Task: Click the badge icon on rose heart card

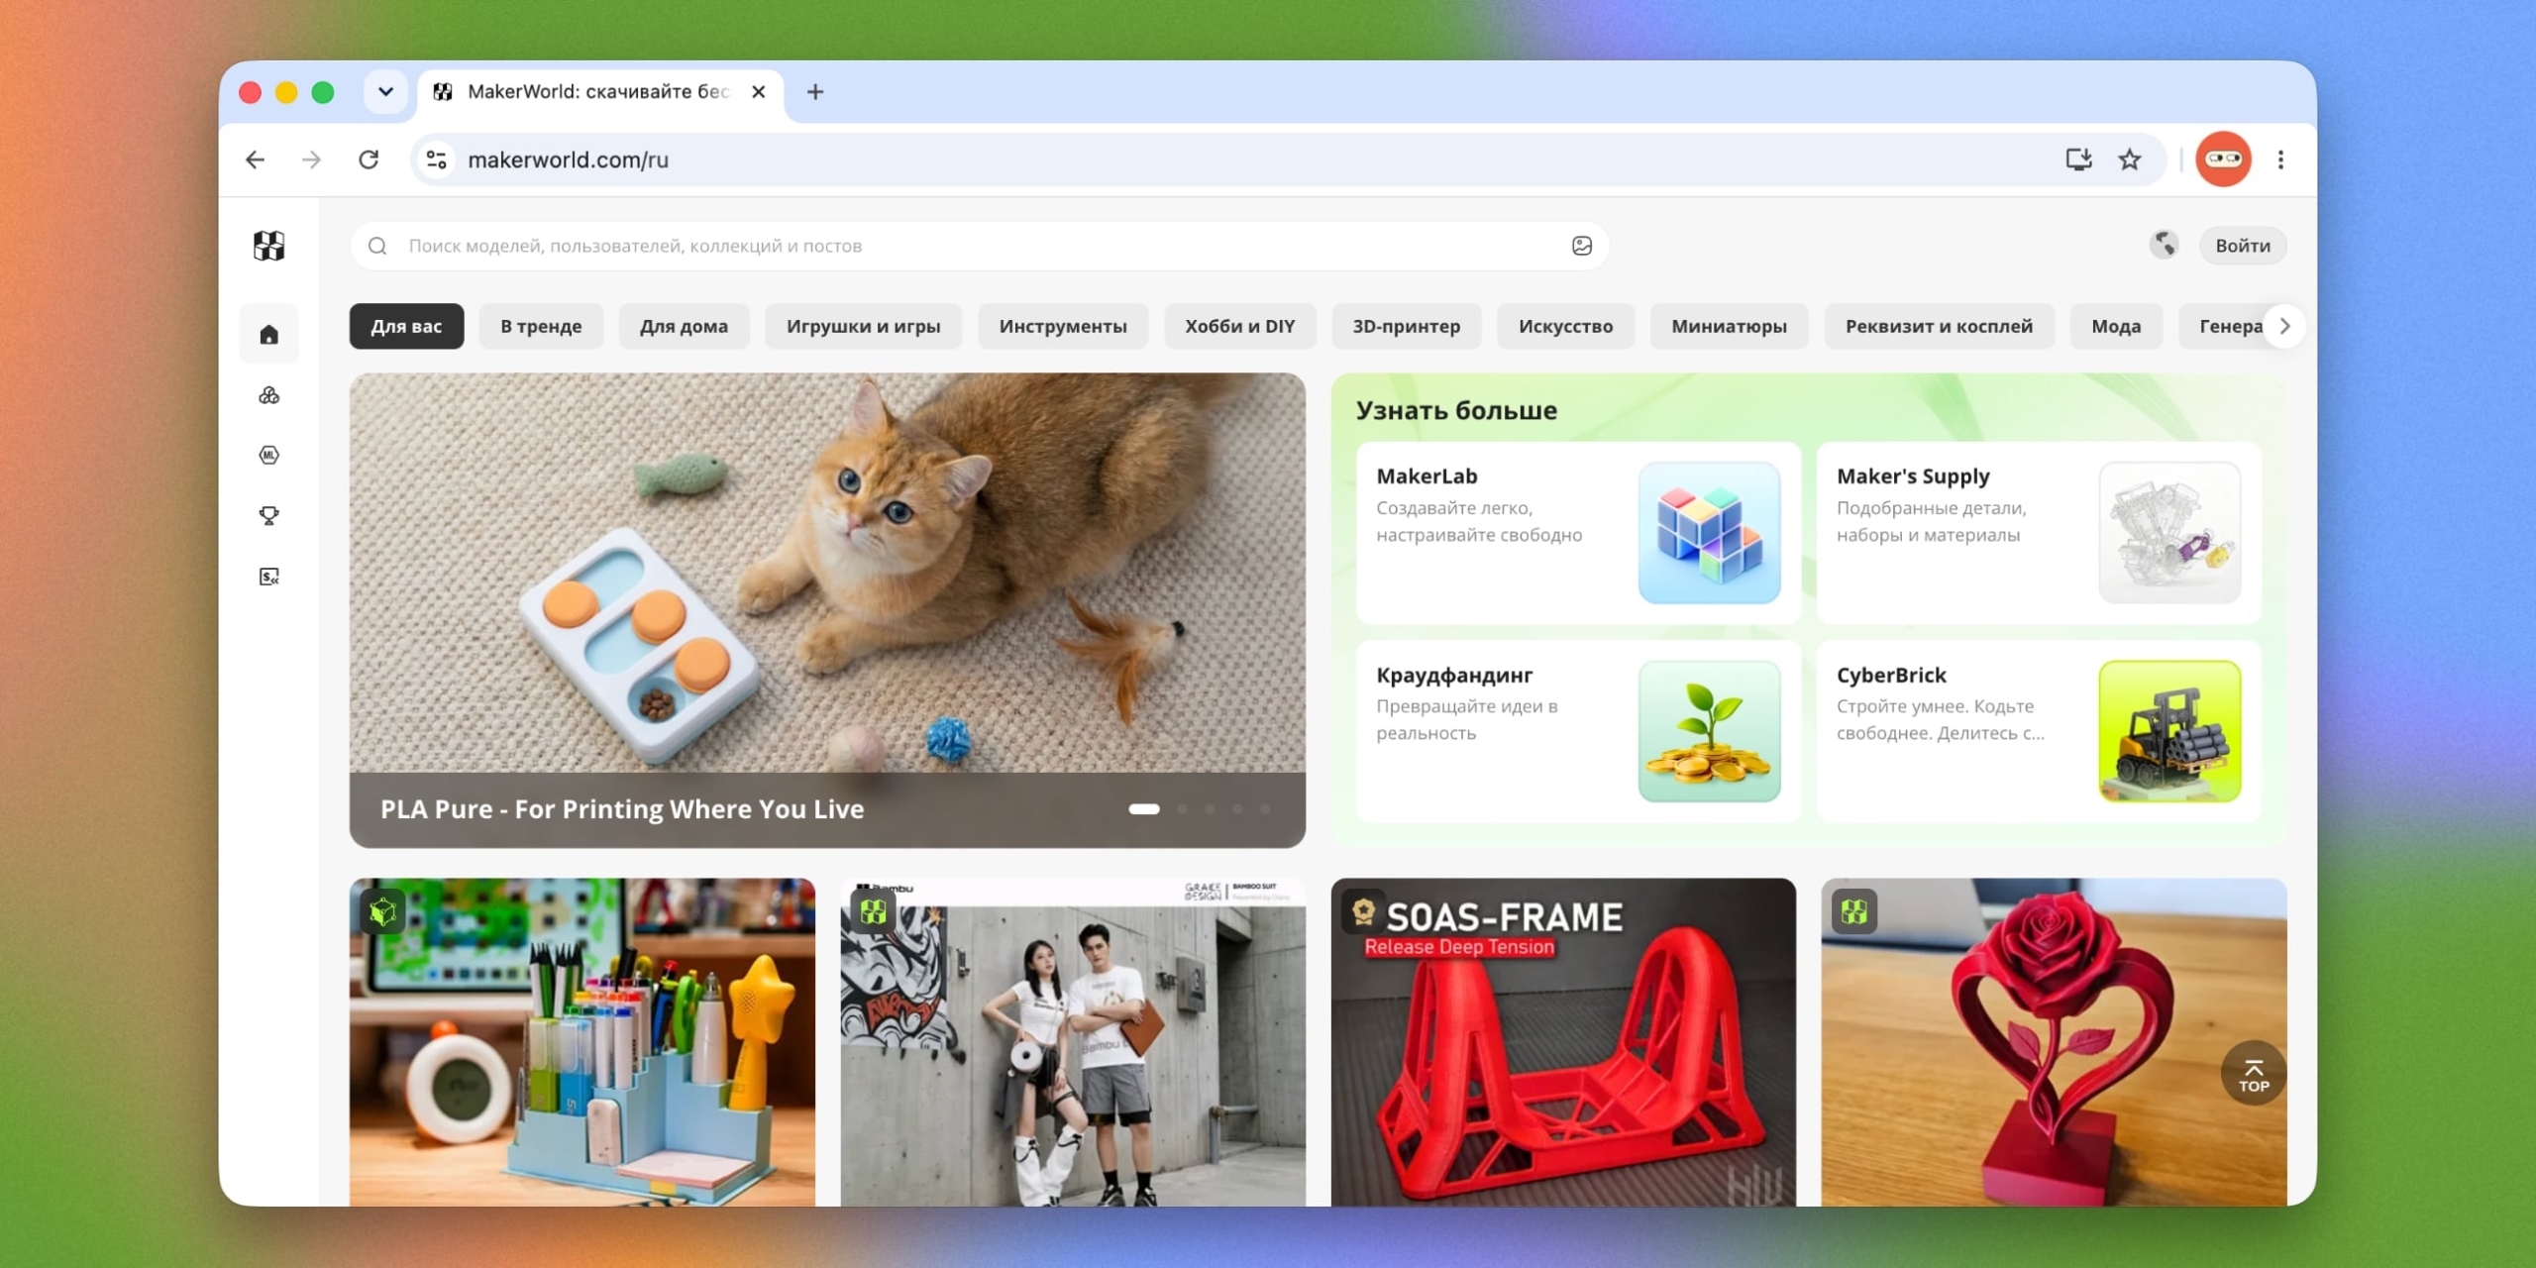Action: click(1854, 911)
